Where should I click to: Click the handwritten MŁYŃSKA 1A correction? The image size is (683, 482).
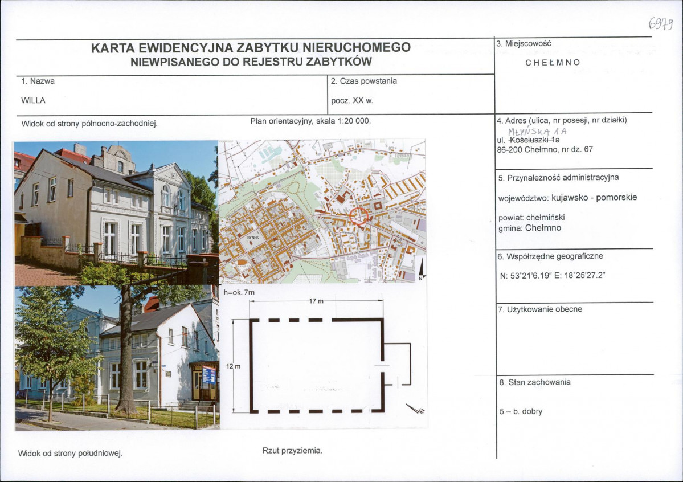click(x=537, y=130)
